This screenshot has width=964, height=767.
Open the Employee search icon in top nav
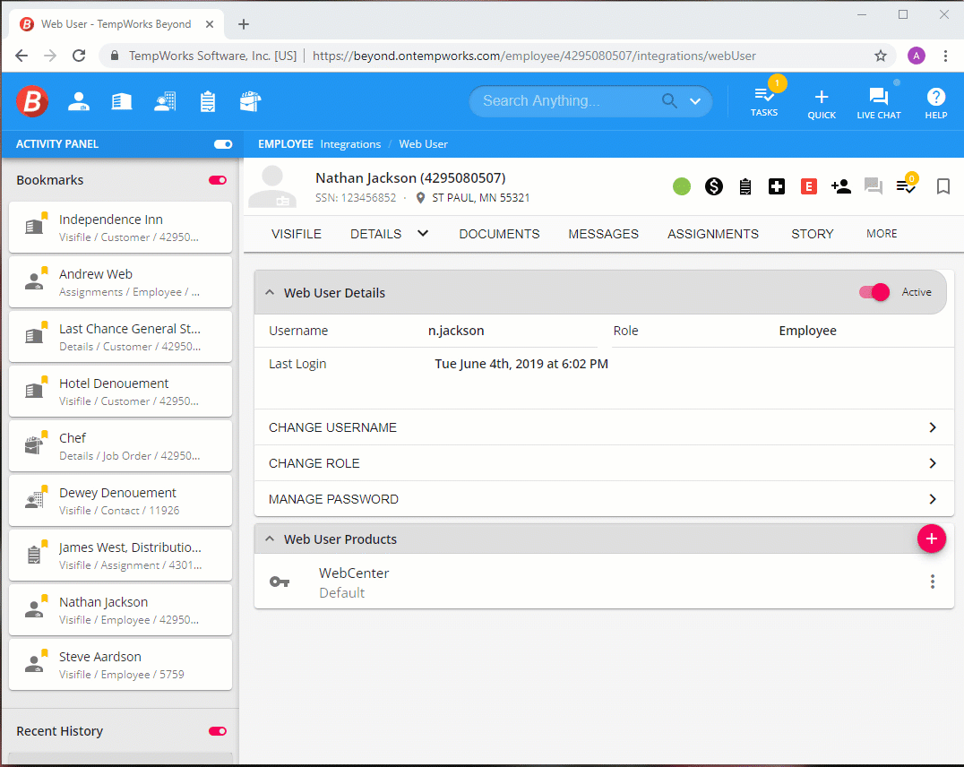pyautogui.click(x=79, y=101)
